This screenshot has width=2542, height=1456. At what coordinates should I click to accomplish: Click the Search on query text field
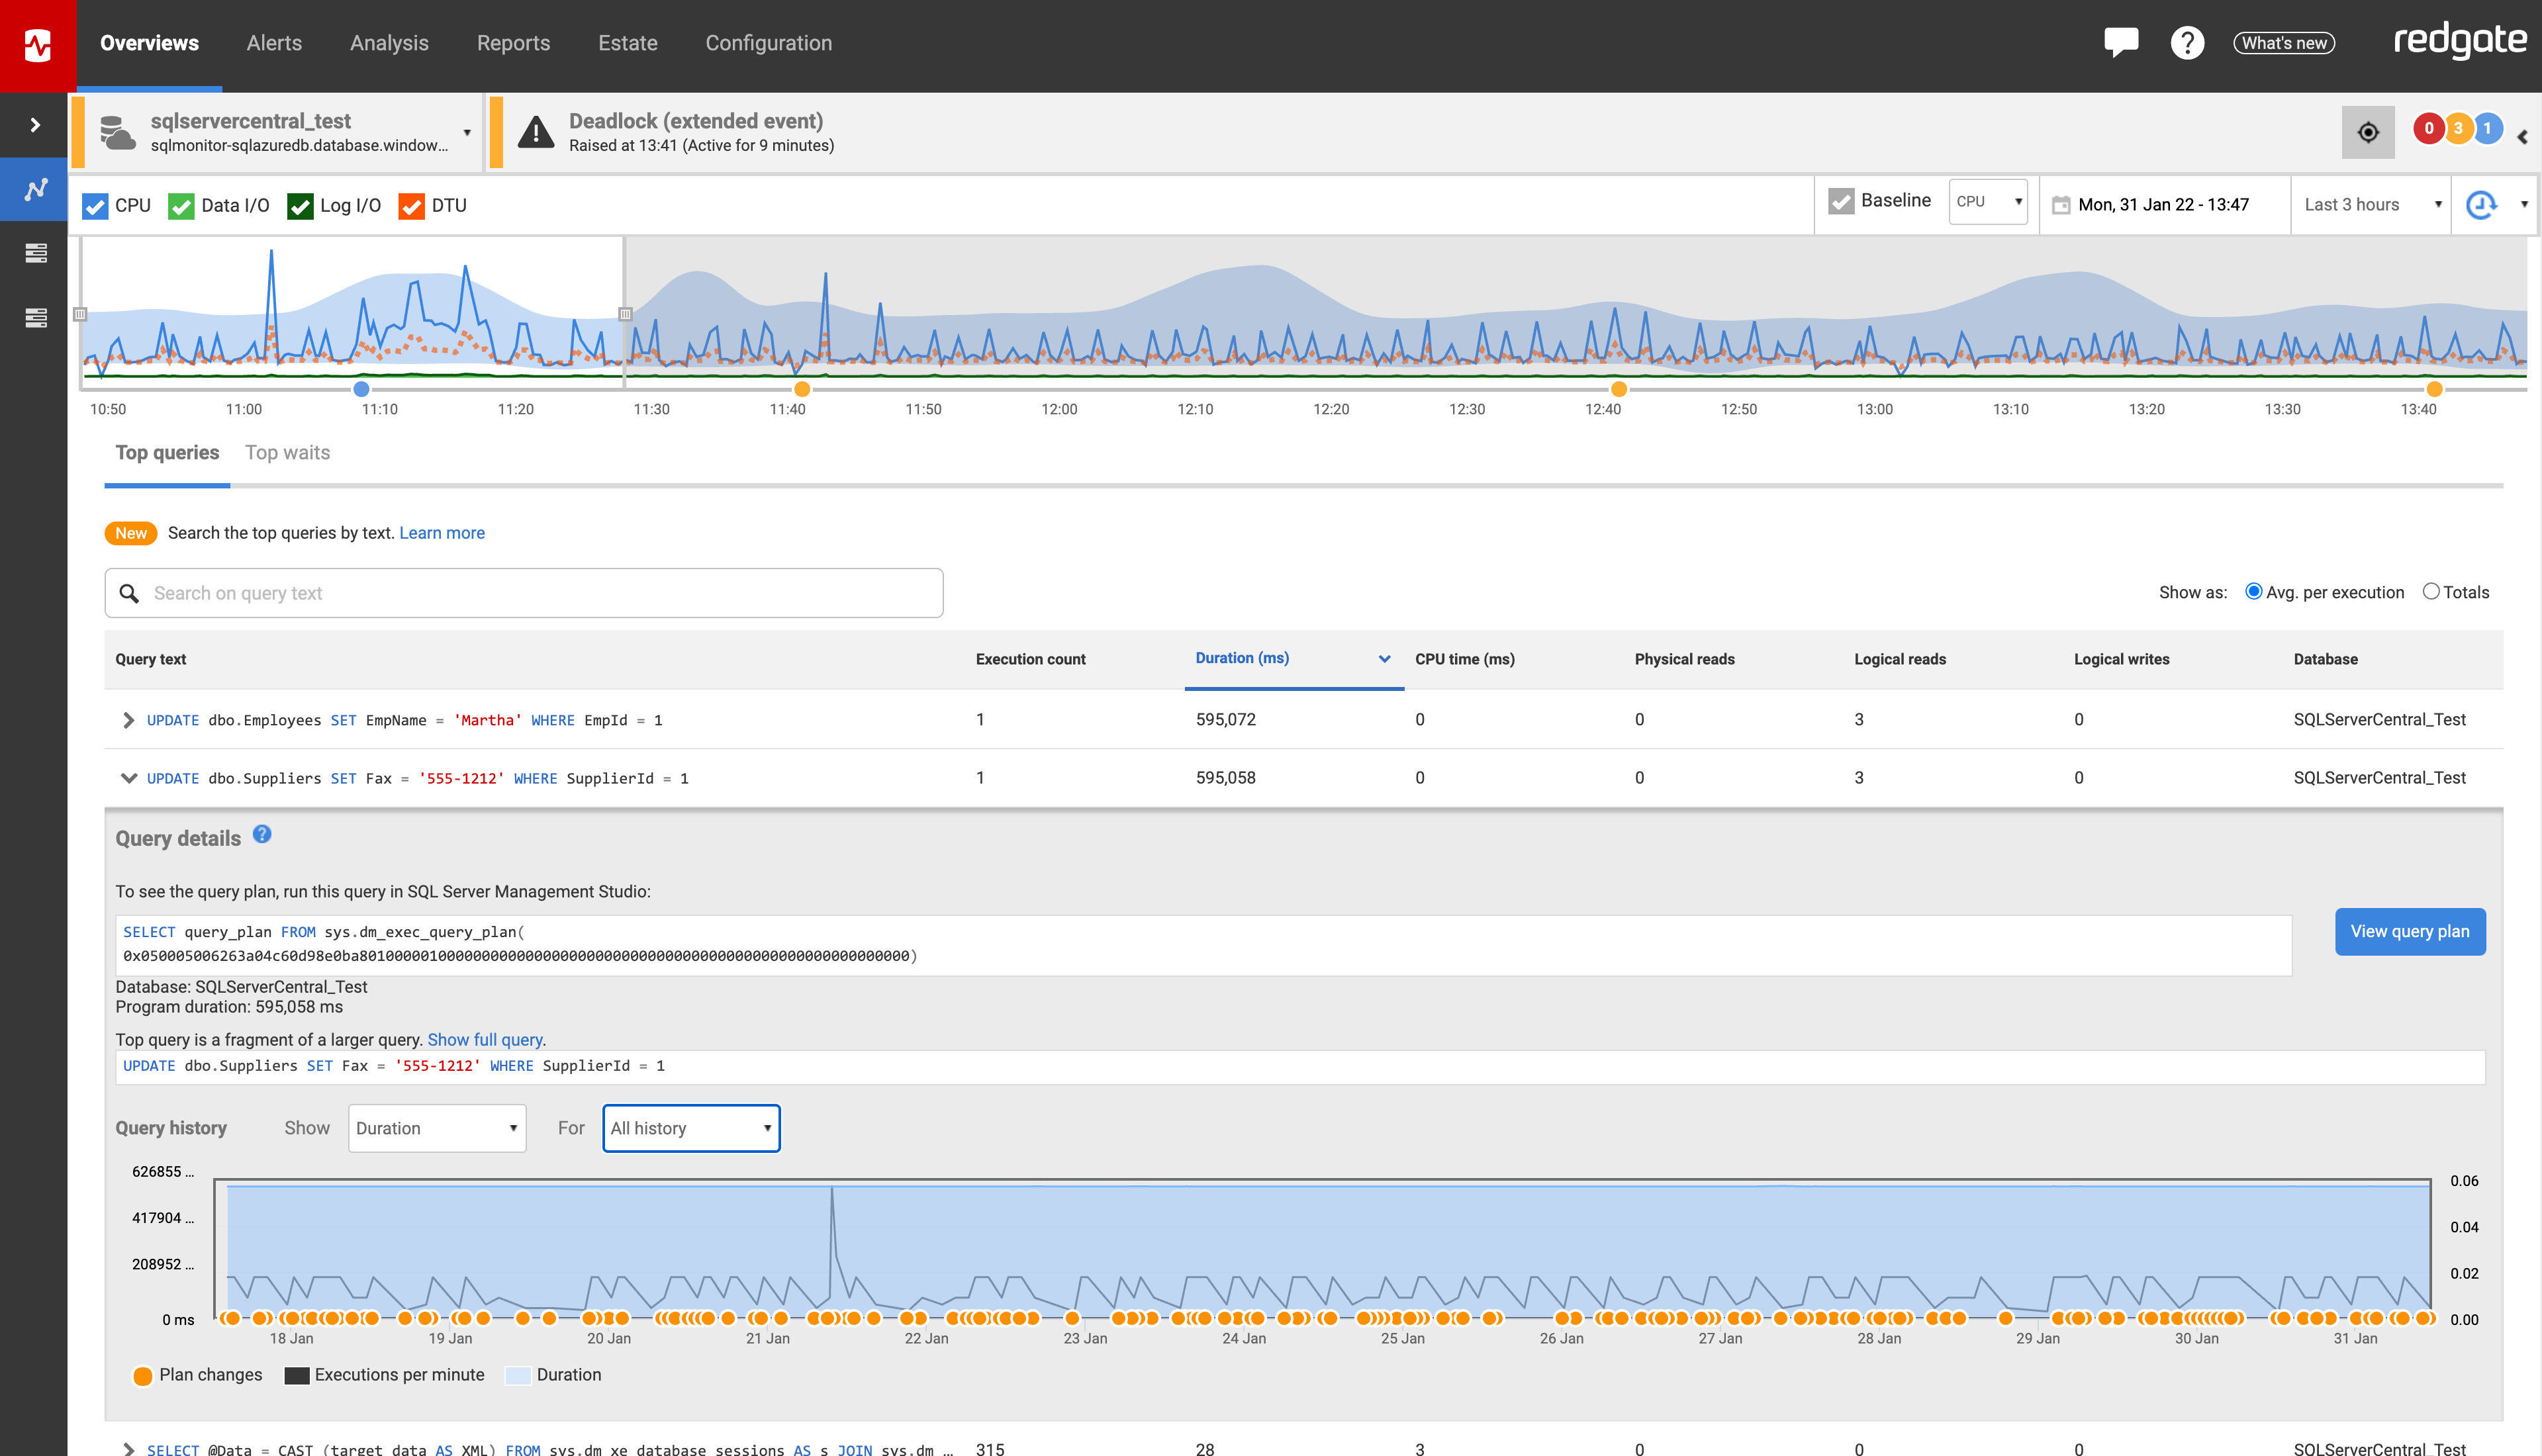524,593
